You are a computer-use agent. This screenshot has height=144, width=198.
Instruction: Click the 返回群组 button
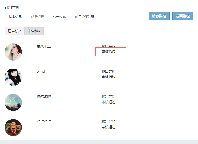(x=183, y=16)
